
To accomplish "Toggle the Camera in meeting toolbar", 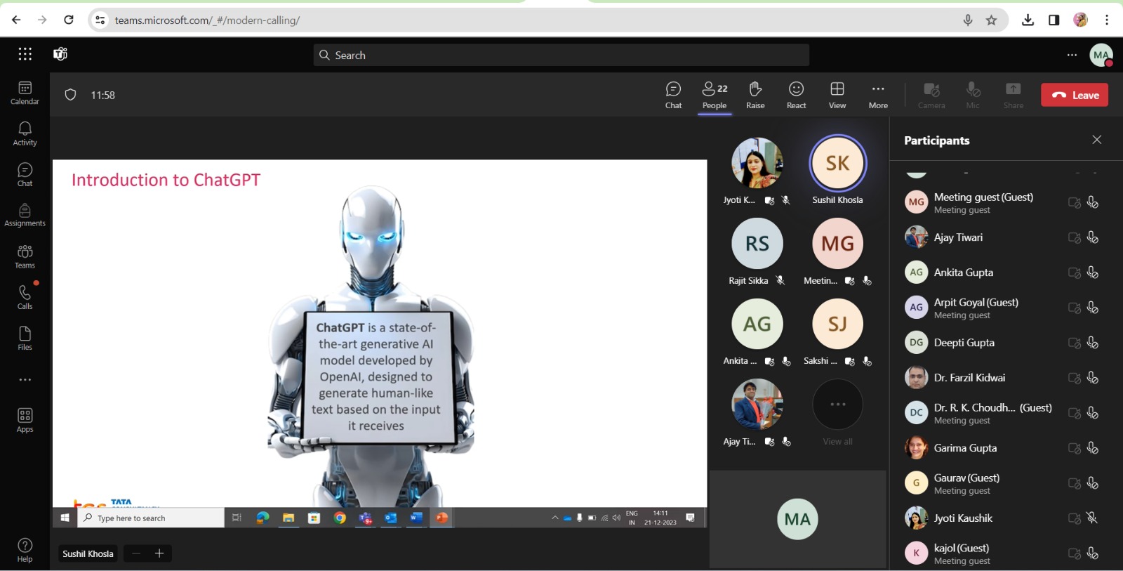I will pyautogui.click(x=931, y=96).
